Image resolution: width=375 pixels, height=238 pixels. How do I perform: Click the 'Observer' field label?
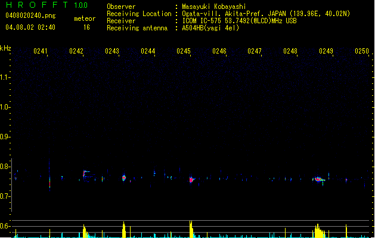coord(121,7)
